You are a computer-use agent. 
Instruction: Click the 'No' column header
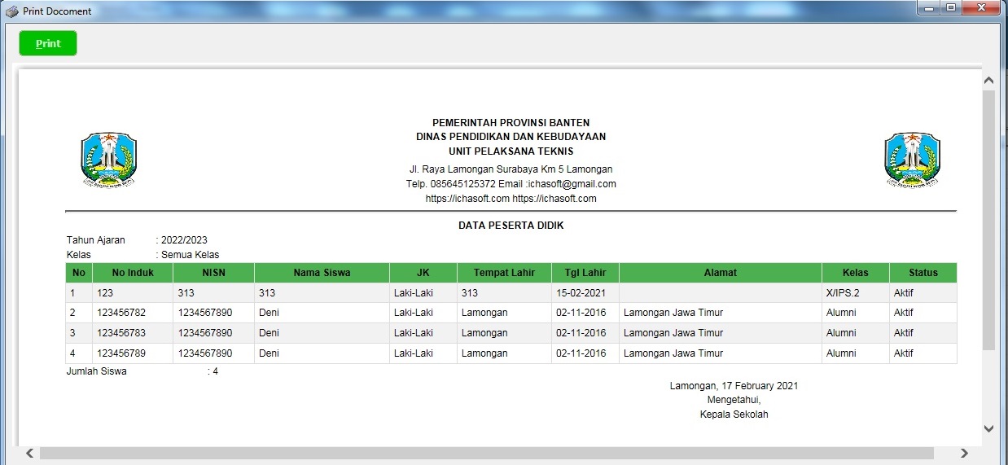click(x=78, y=273)
